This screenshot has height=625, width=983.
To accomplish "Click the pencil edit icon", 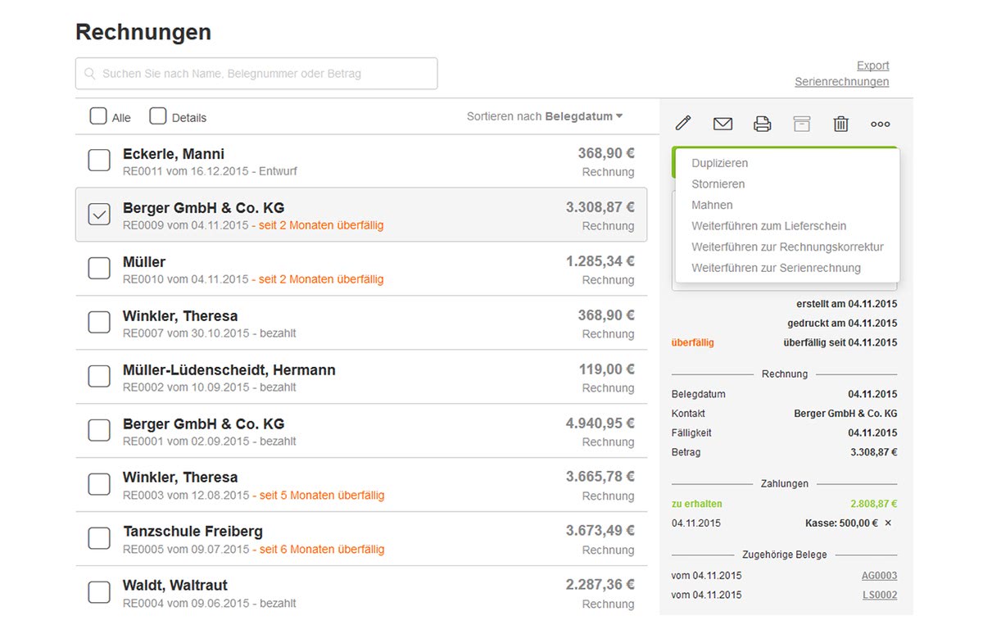I will (683, 124).
